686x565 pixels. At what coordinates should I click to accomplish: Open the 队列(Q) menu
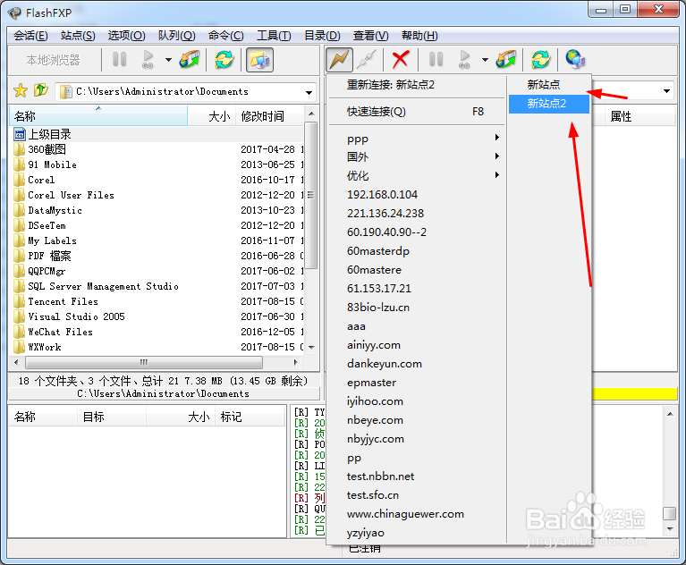[177, 36]
